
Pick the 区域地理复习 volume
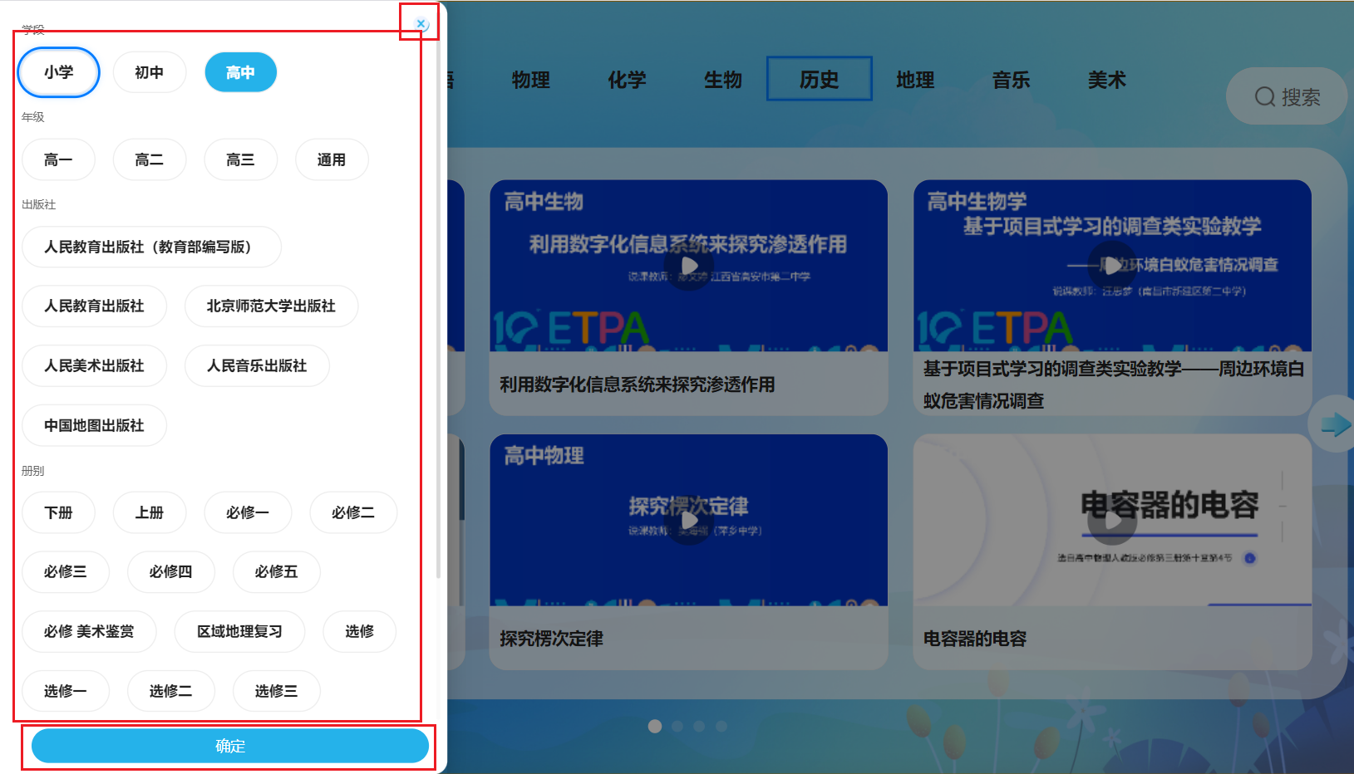pyautogui.click(x=239, y=631)
